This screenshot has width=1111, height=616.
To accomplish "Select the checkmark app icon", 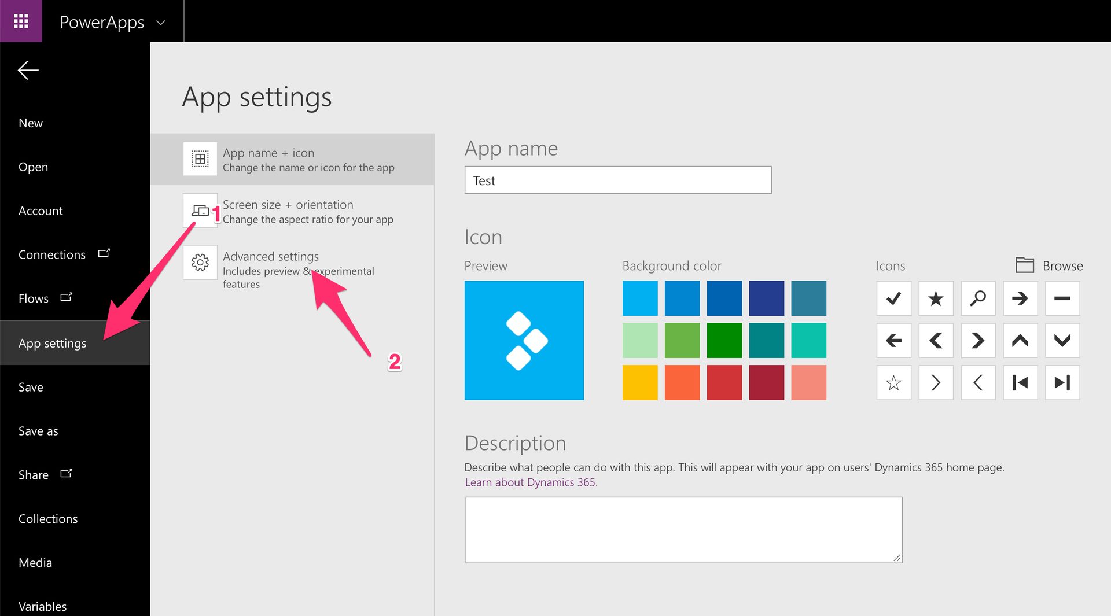I will click(x=893, y=298).
